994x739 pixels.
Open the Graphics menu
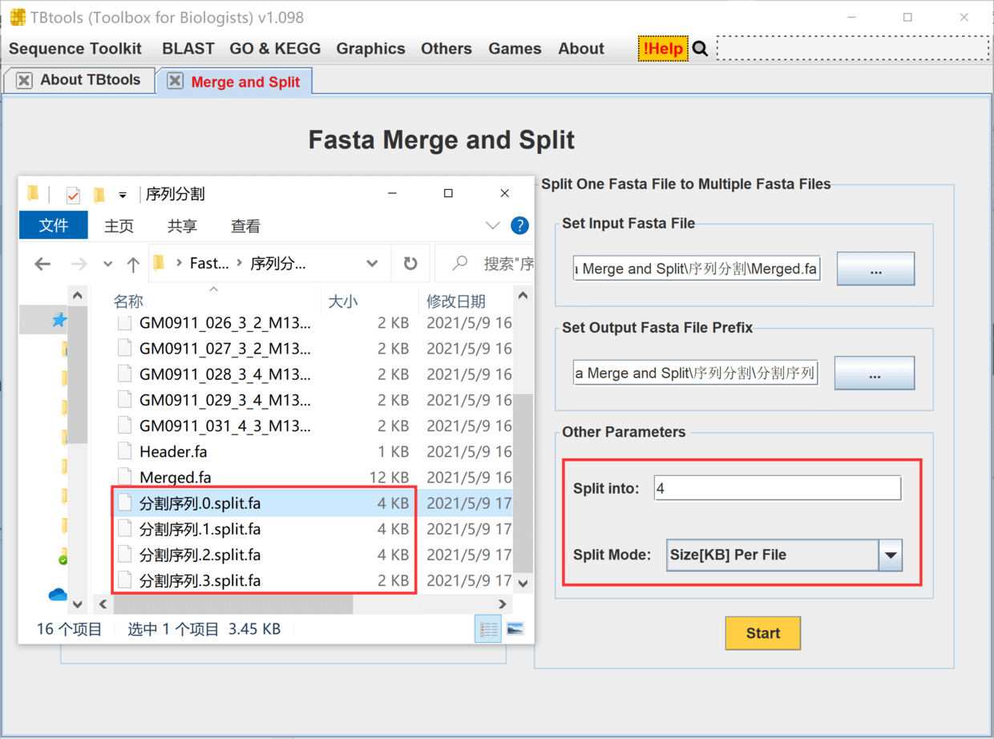tap(370, 49)
